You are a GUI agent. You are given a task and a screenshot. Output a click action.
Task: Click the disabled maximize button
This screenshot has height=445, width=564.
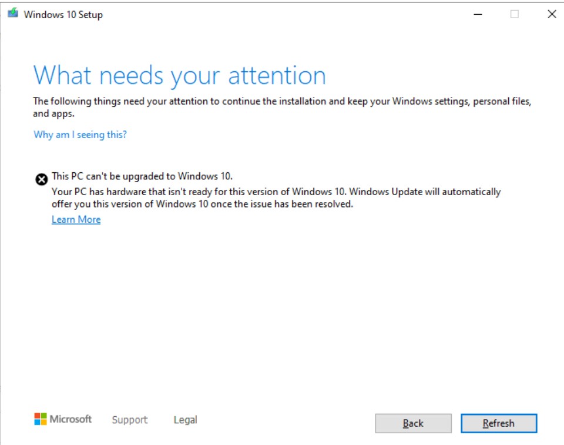pyautogui.click(x=515, y=14)
